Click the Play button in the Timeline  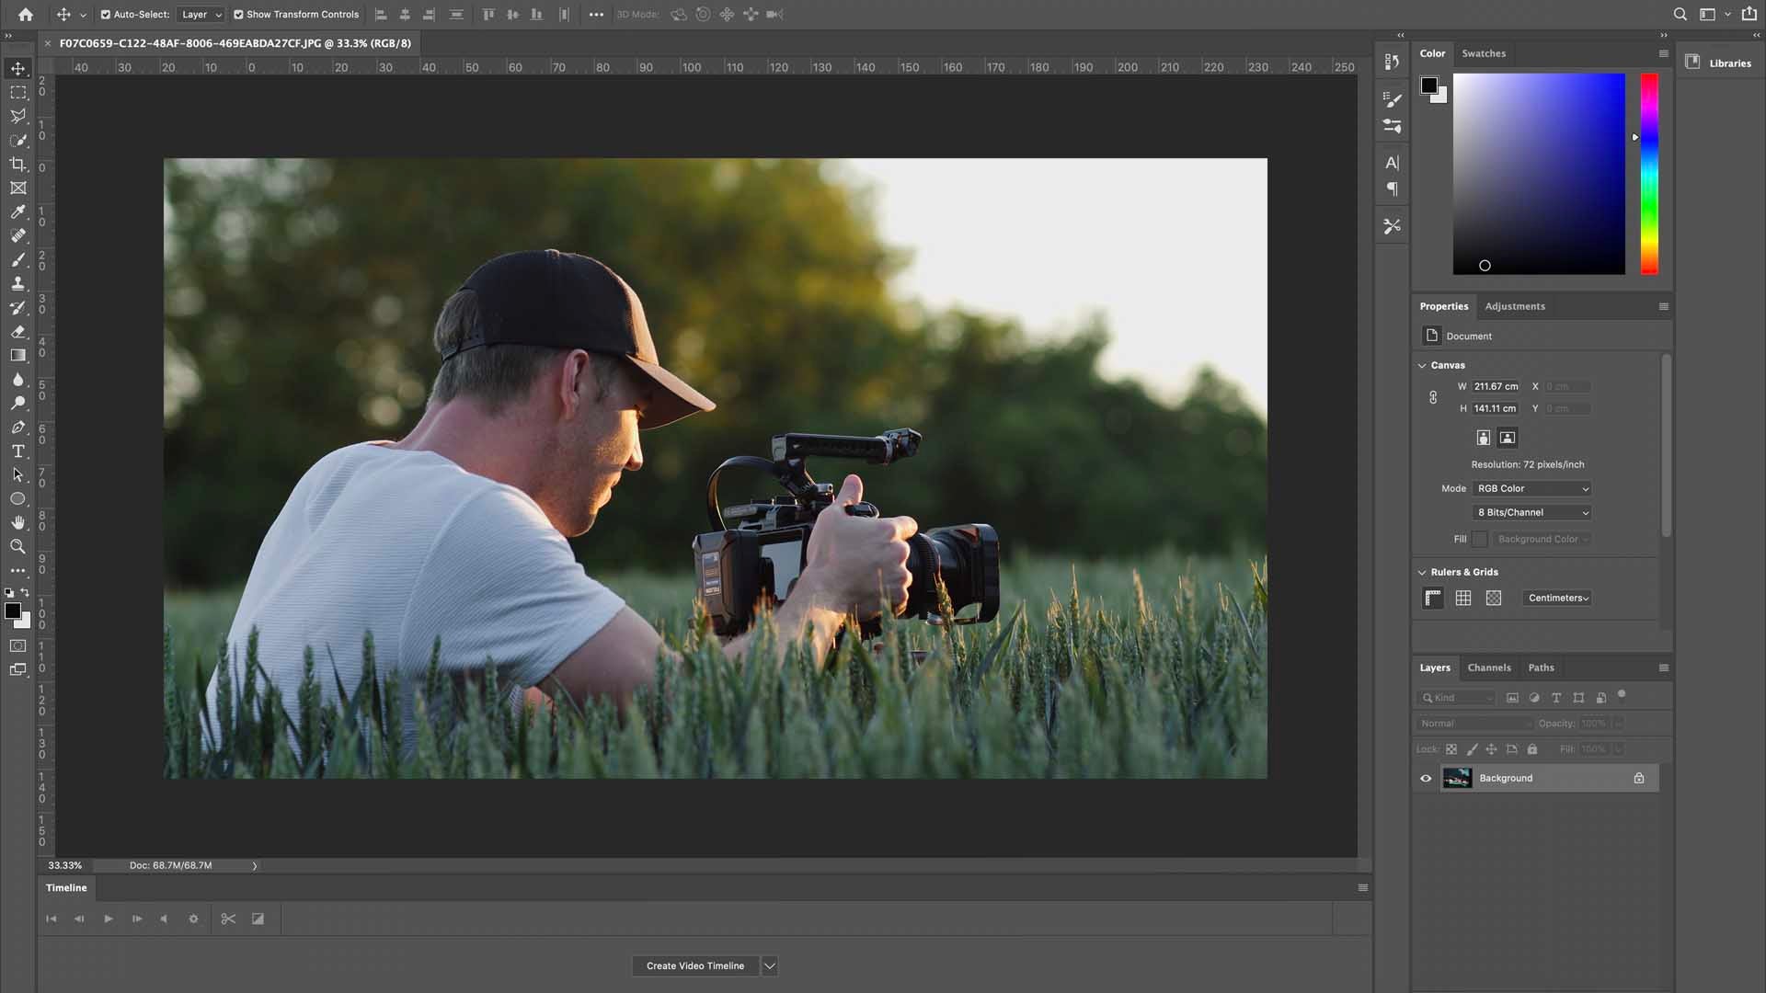108,919
